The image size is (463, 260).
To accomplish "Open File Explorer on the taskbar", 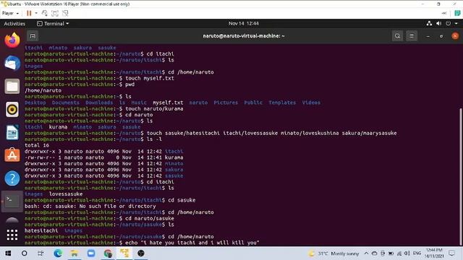I will (x=75, y=253).
